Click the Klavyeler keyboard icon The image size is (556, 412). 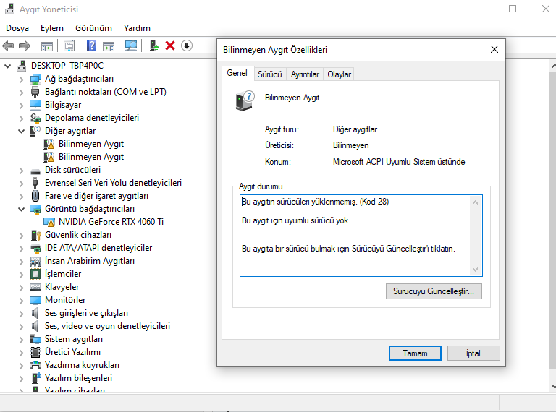35,287
